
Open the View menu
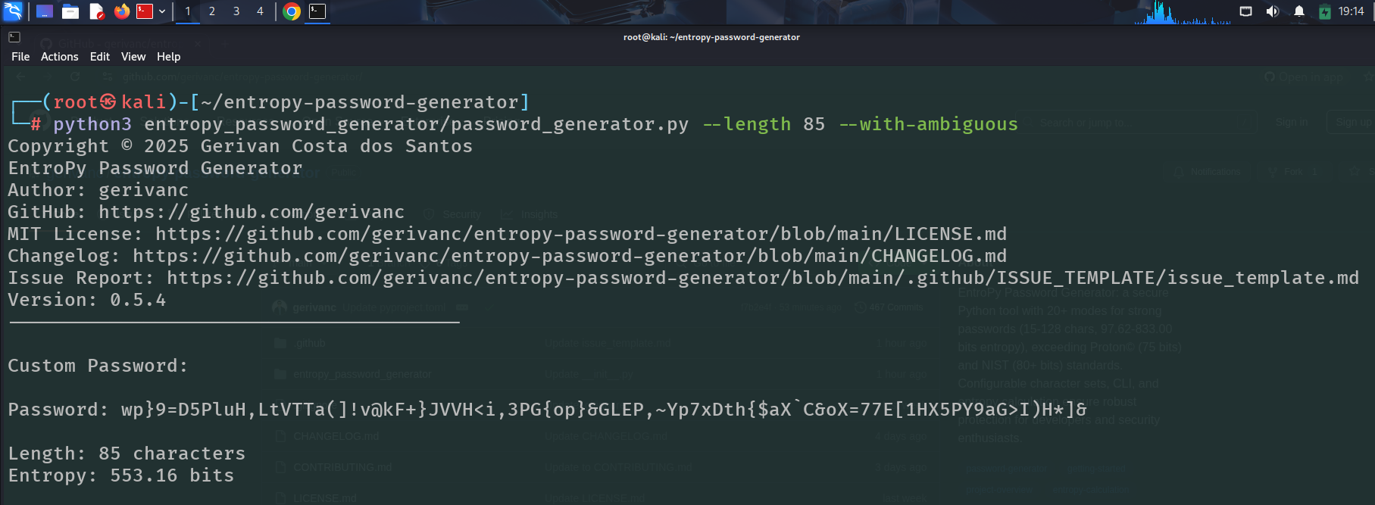[x=133, y=57]
